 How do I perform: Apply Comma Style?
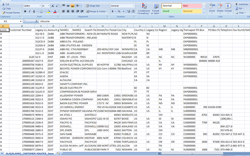tap(123, 11)
